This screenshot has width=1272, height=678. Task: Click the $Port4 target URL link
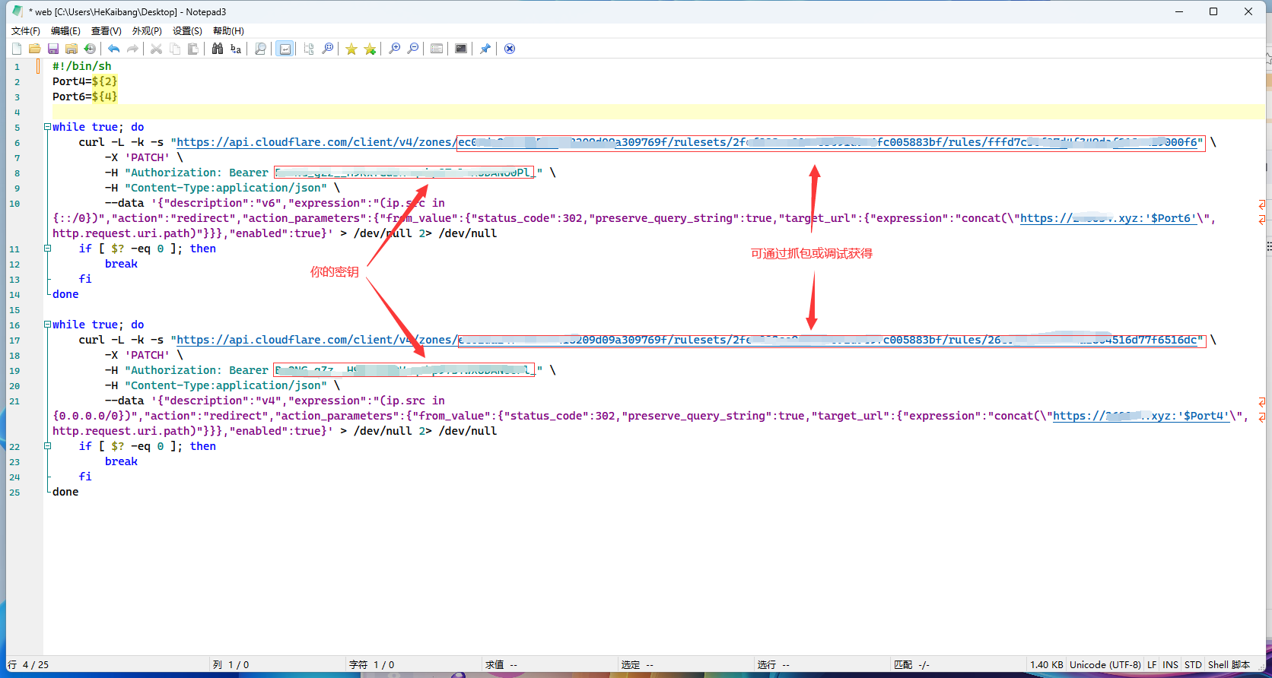click(1141, 416)
